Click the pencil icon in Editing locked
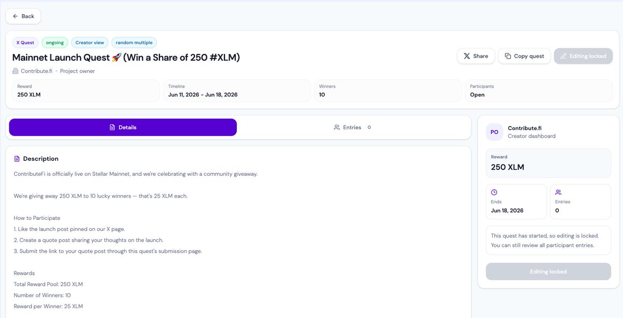623x318 pixels. coord(564,56)
